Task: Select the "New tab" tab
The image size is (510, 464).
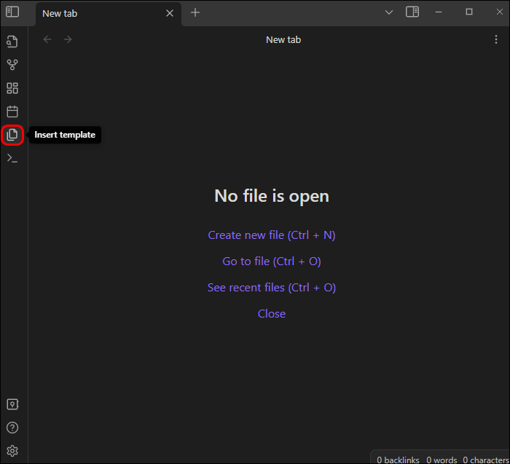Action: [x=95, y=13]
